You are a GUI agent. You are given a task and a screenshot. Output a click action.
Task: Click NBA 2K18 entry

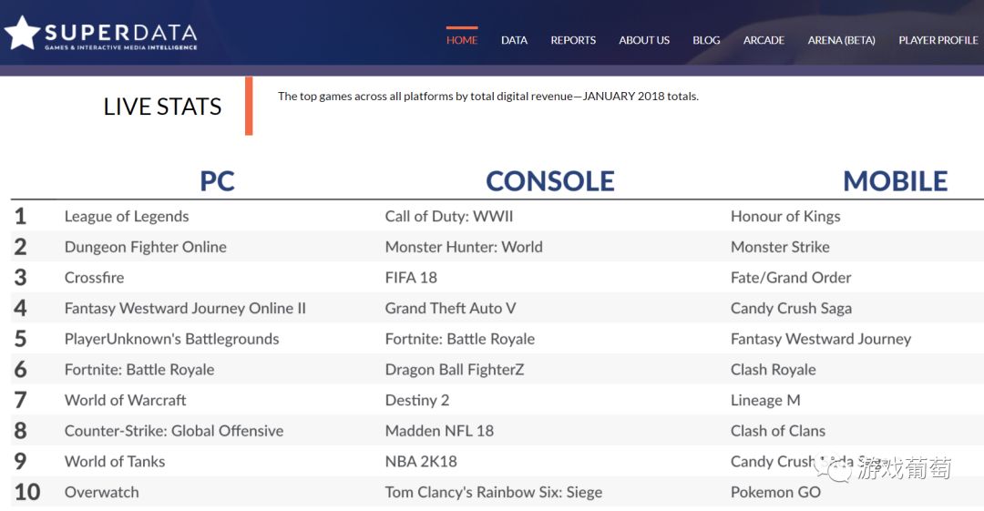click(x=421, y=462)
